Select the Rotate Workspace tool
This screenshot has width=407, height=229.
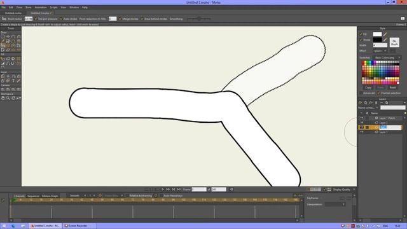point(13,98)
